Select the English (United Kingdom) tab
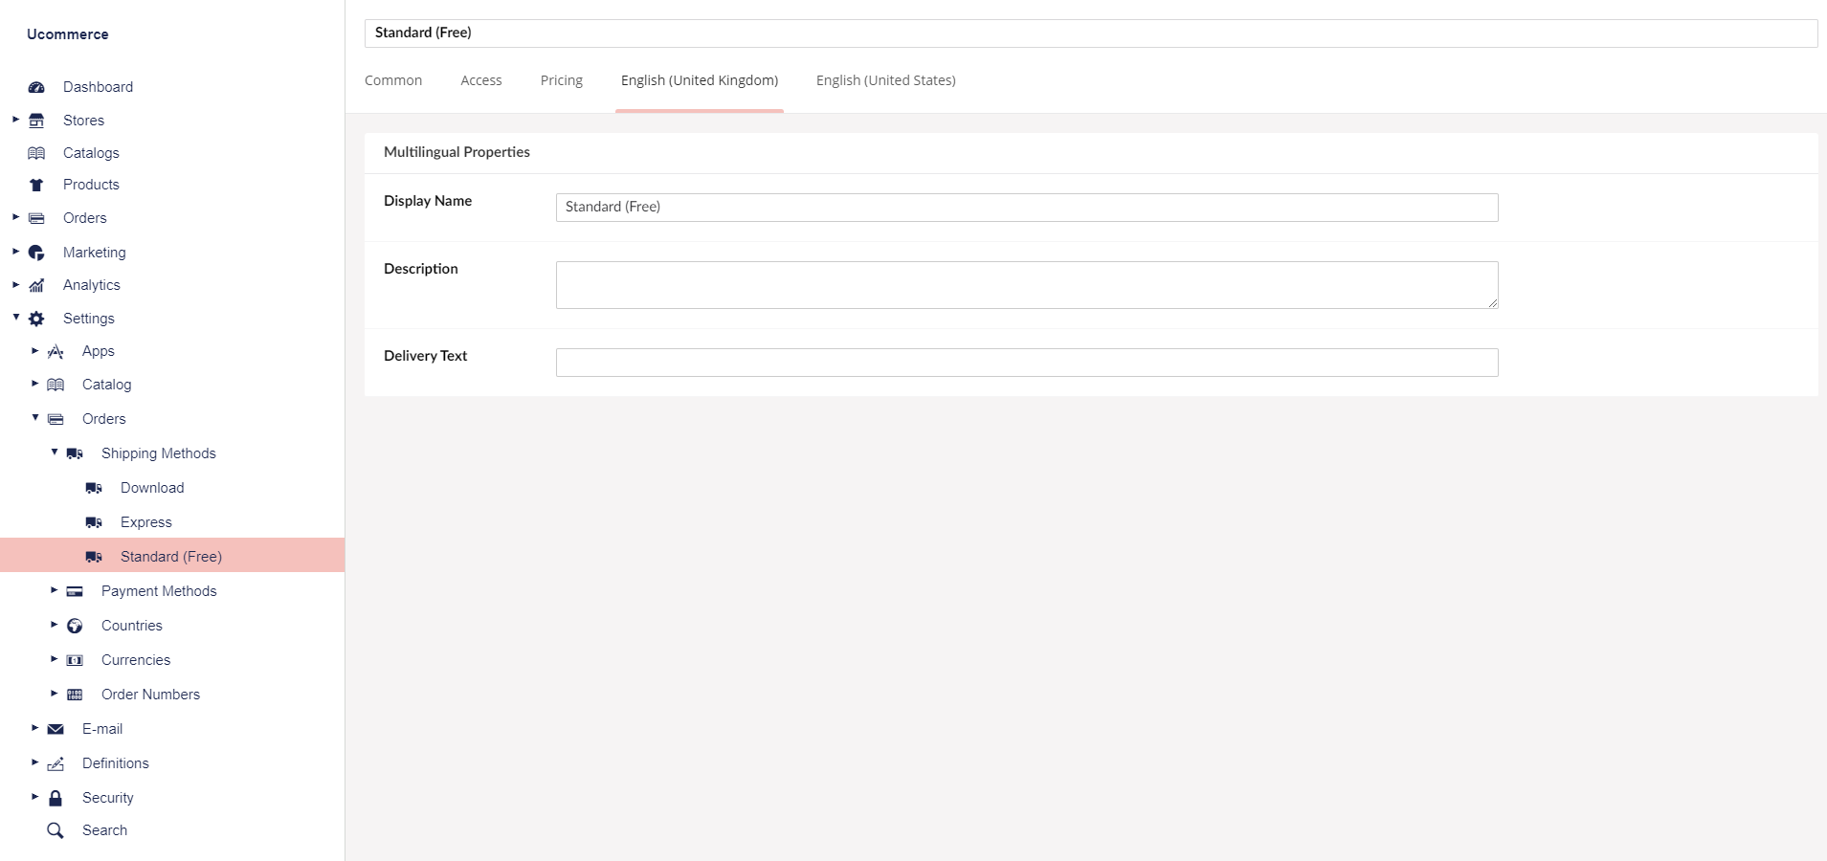Viewport: 1827px width, 861px height. click(x=700, y=80)
